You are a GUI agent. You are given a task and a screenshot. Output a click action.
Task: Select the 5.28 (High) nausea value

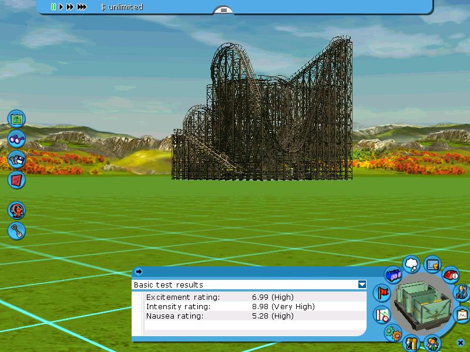(273, 316)
